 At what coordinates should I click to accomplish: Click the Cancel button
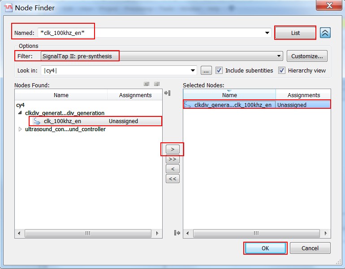(x=310, y=248)
